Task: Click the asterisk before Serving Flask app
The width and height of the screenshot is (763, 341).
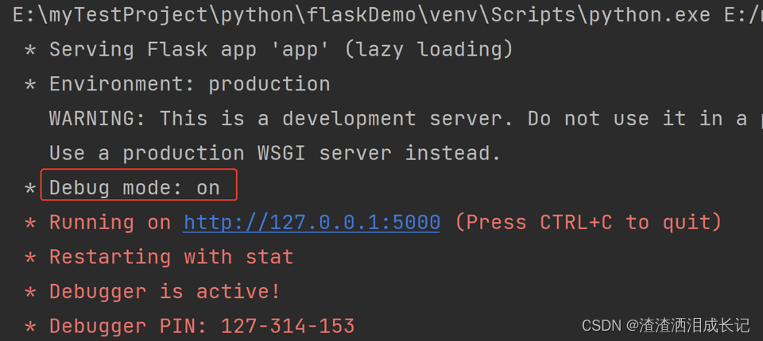Action: click(x=30, y=51)
